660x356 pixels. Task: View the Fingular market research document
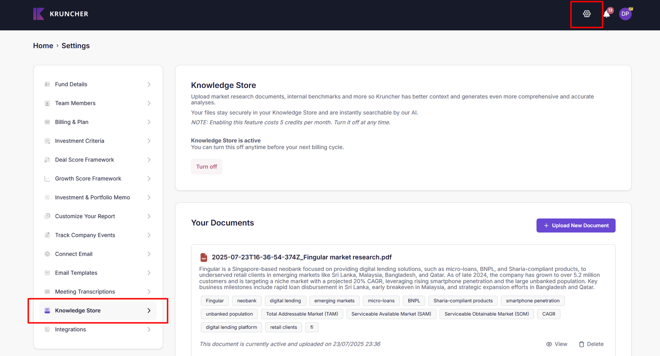coord(557,344)
